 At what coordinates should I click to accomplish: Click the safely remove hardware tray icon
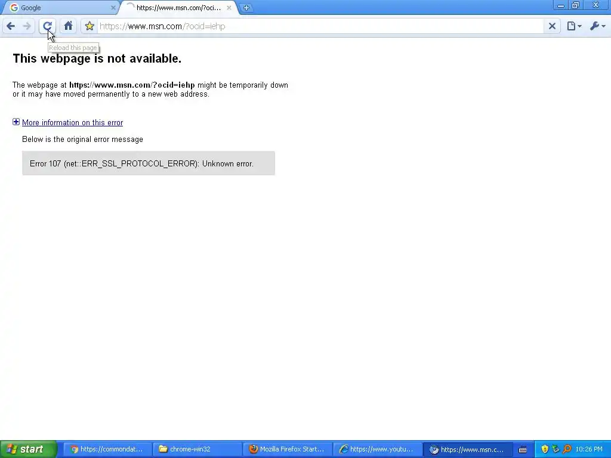[x=556, y=449]
